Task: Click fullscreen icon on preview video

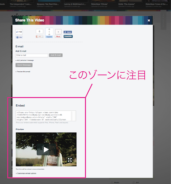Action: coord(70,160)
